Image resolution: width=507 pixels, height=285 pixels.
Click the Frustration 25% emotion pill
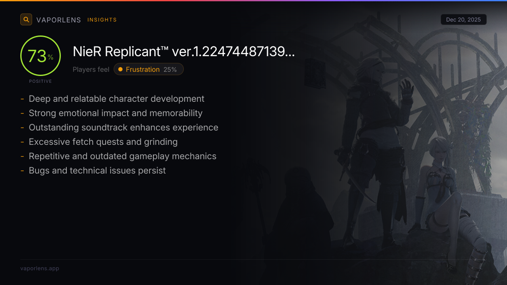(x=149, y=69)
